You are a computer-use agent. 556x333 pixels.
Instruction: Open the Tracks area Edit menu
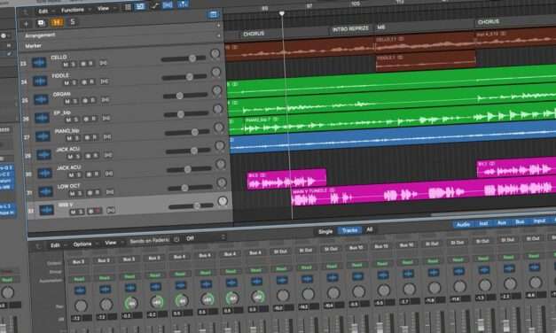pyautogui.click(x=43, y=11)
